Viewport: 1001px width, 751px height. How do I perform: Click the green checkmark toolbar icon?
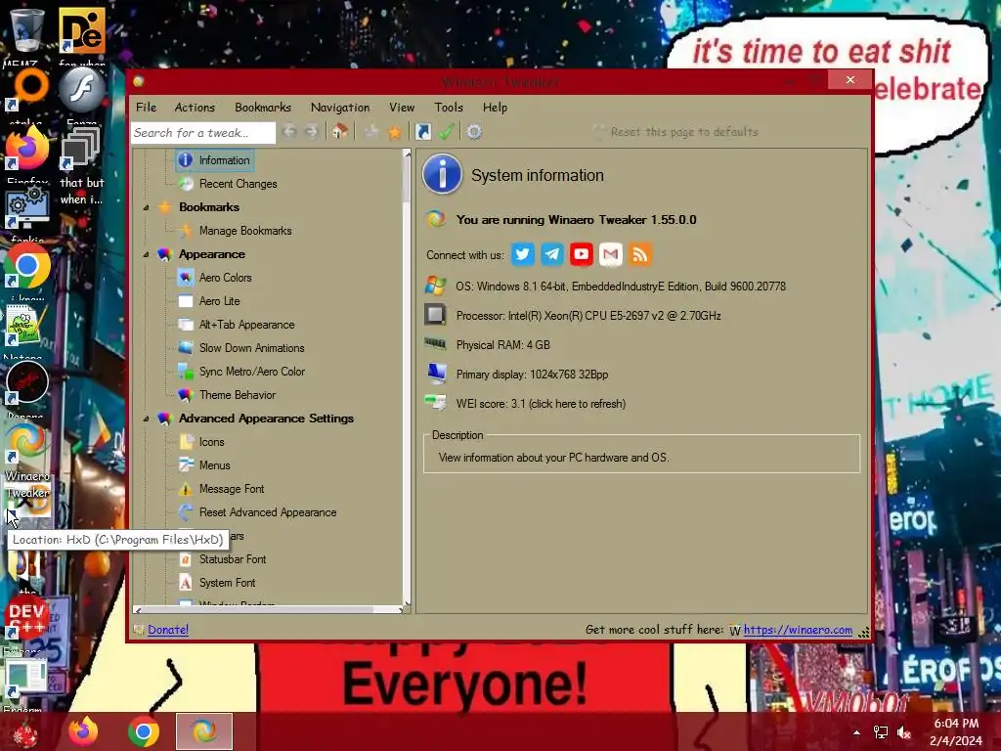(446, 132)
